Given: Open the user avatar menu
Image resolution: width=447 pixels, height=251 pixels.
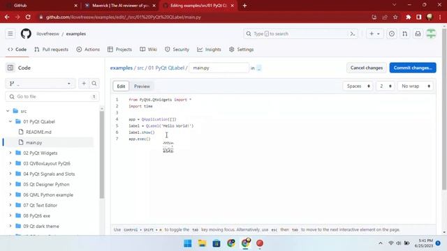Looking at the screenshot, I should 431,33.
